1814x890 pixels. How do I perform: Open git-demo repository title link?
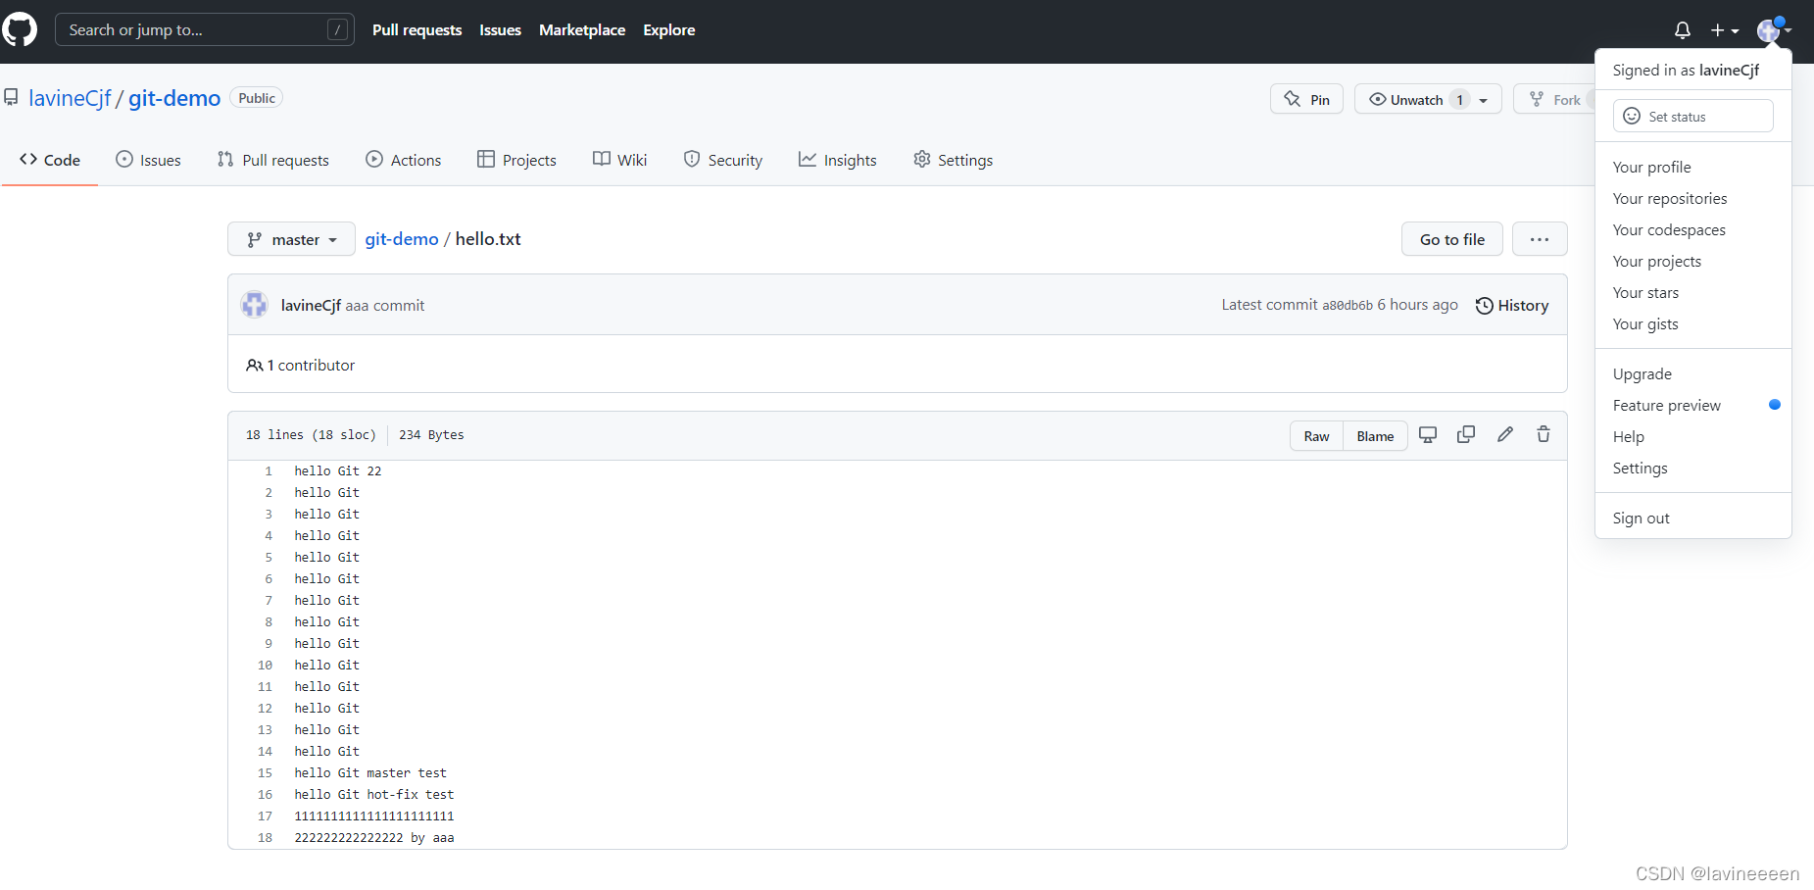pos(174,98)
